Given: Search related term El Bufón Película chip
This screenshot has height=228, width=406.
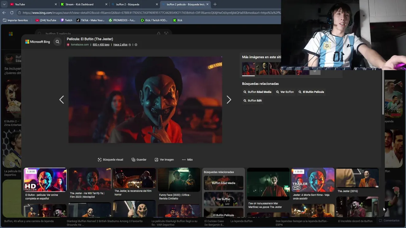Looking at the screenshot, I should click(311, 92).
